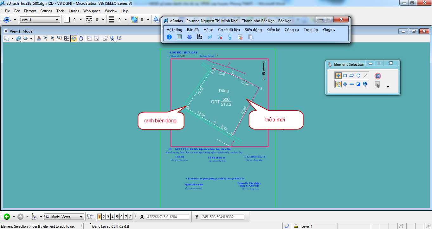Click the active color swatch
The width and height of the screenshot is (432, 229).
(x=67, y=20)
